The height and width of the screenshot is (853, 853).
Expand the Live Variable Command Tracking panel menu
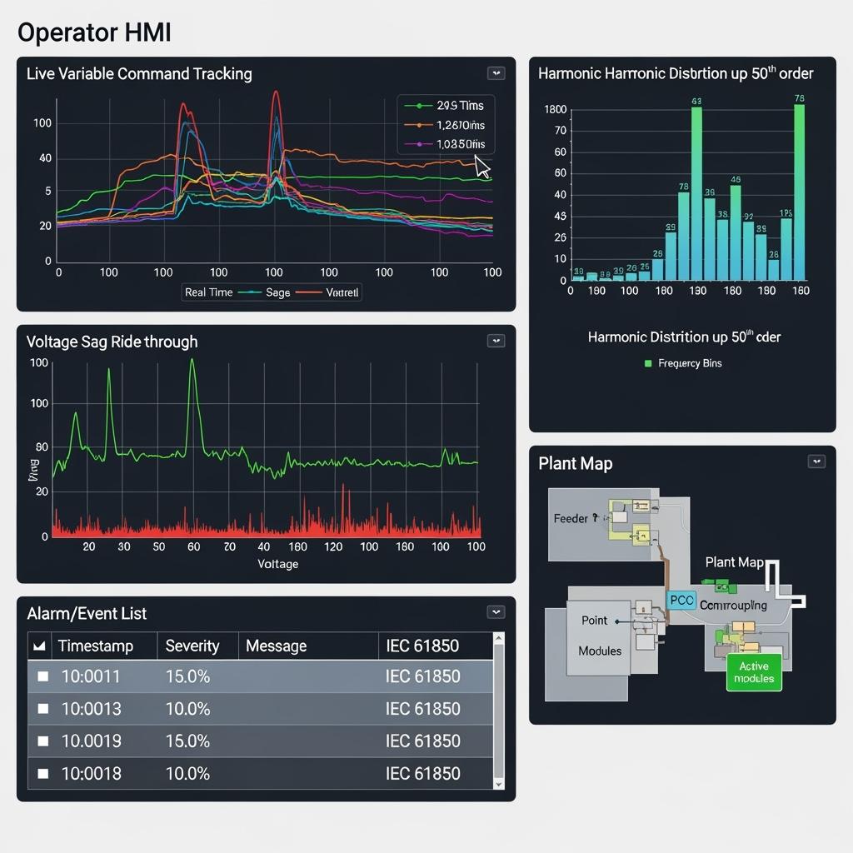(496, 73)
